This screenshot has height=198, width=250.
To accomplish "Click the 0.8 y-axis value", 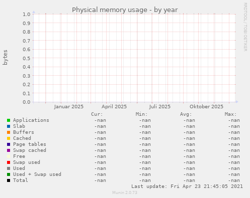I will click(x=27, y=32).
